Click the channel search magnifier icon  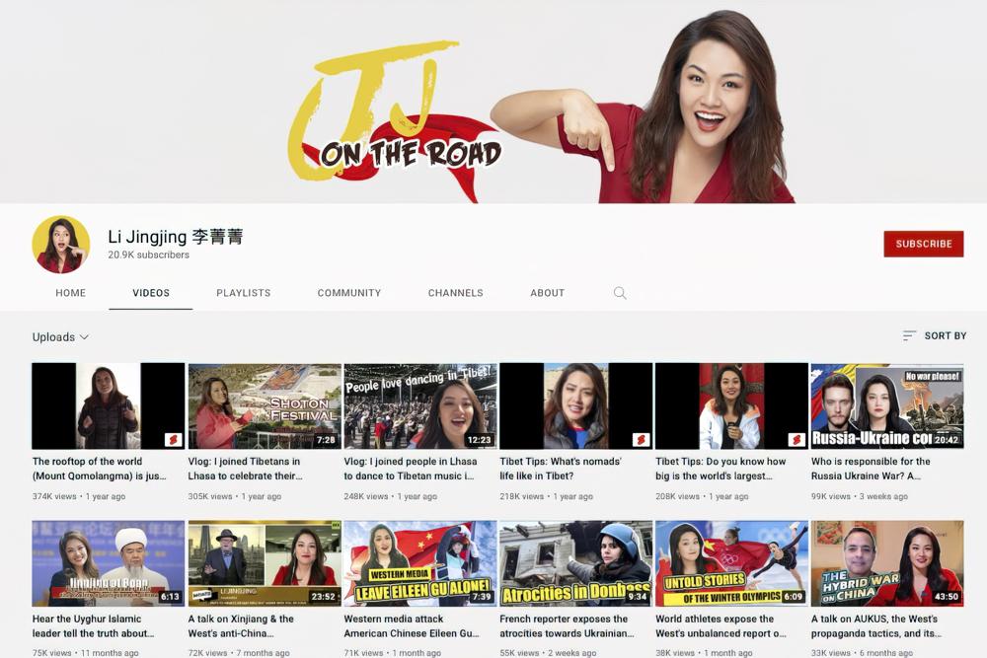coord(620,293)
